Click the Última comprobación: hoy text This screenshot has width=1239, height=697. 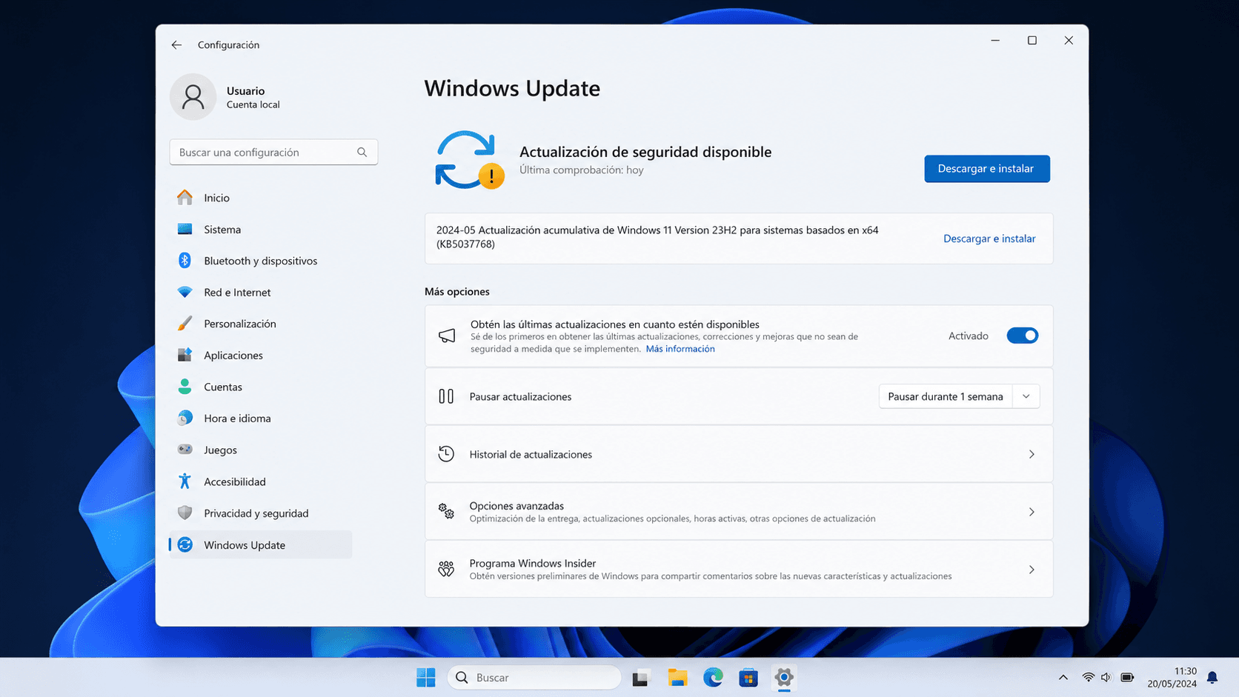[x=582, y=170]
